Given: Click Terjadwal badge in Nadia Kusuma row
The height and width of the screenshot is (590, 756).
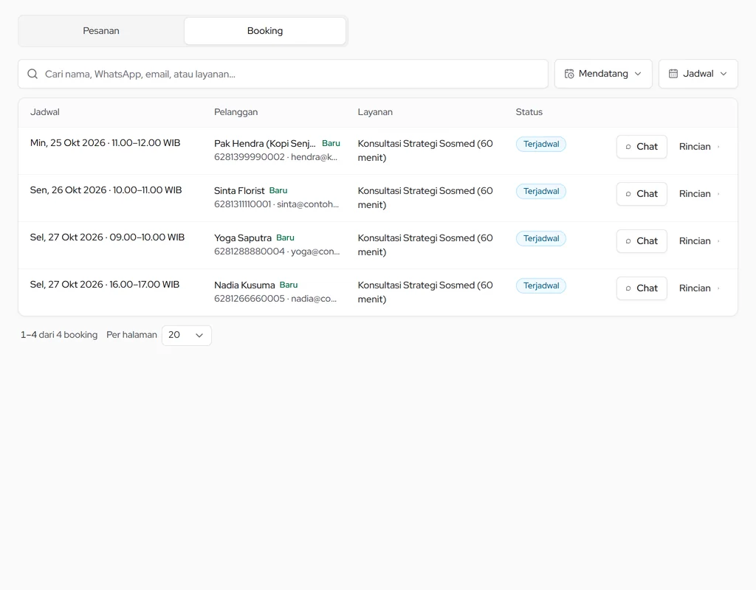Looking at the screenshot, I should 541,285.
